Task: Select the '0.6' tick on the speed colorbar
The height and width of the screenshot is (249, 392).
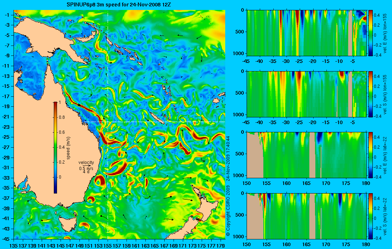Action: point(62,132)
